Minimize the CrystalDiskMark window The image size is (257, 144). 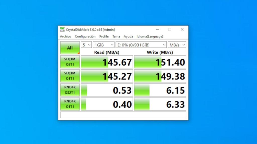pos(157,29)
